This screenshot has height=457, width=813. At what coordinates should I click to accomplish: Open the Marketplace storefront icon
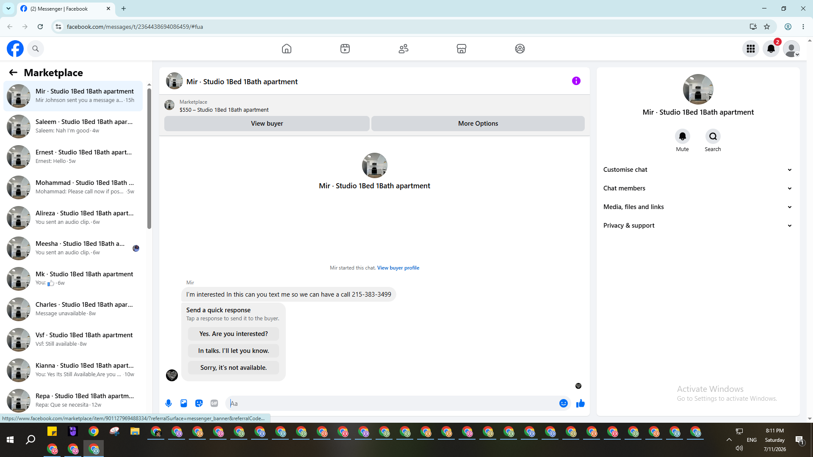(x=462, y=49)
